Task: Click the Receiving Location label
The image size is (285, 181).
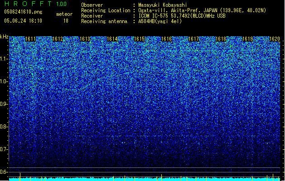Action: pyautogui.click(x=106, y=10)
